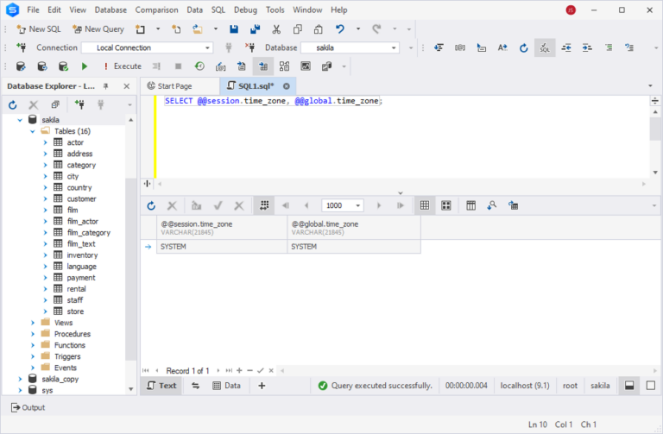Refresh data in the results grid
The width and height of the screenshot is (663, 434).
click(x=151, y=205)
